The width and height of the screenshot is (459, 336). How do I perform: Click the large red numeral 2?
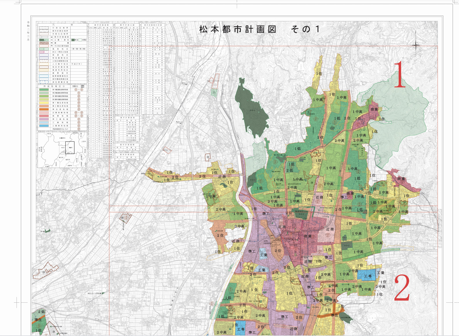point(402,288)
